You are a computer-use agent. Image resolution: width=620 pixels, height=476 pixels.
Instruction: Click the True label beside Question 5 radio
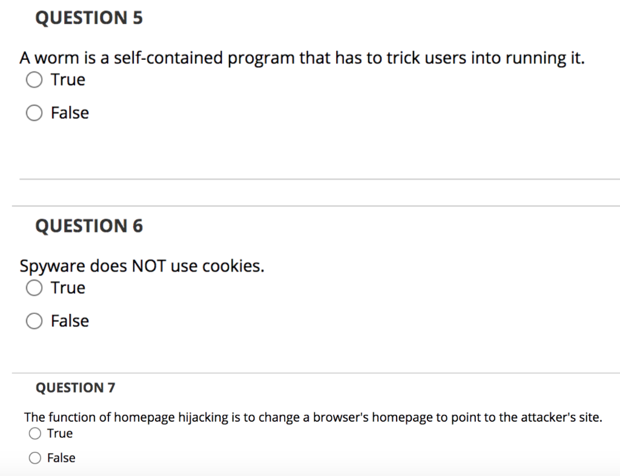point(68,79)
